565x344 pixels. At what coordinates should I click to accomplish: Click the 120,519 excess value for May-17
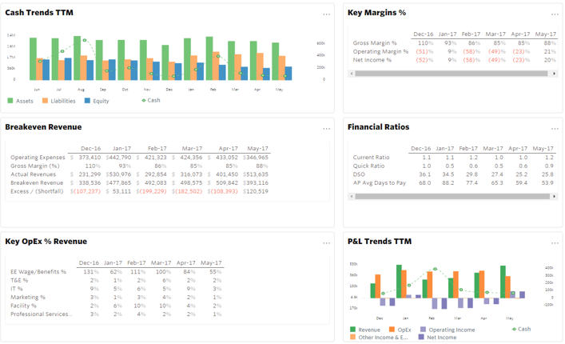[x=257, y=191]
